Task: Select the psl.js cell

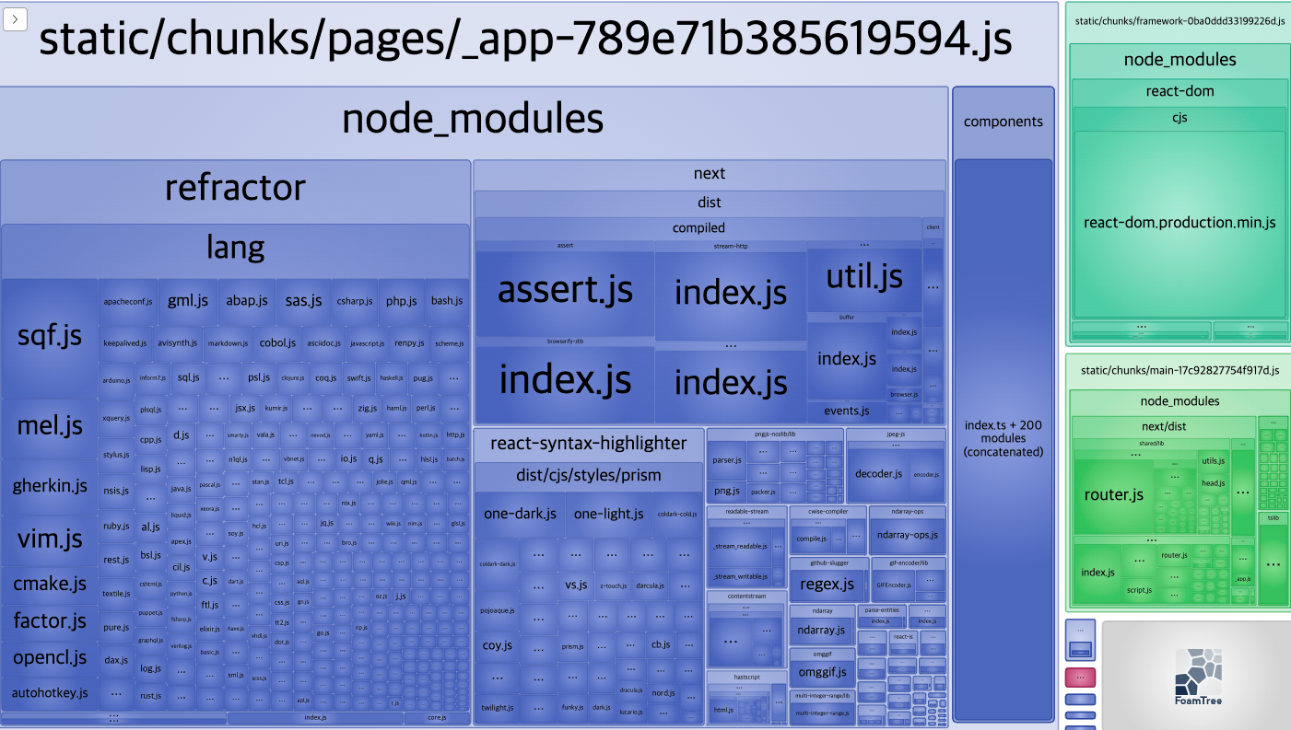Action: click(259, 377)
